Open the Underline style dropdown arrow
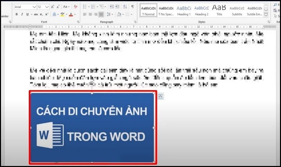 click(x=32, y=14)
